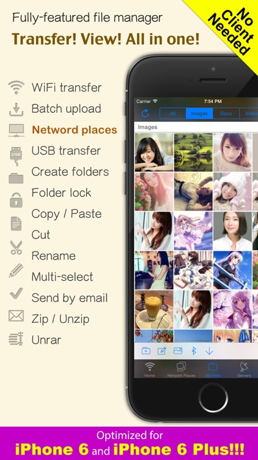Open the woman in green dress thumbnail
The width and height of the screenshot is (258, 460).
[x=154, y=270]
